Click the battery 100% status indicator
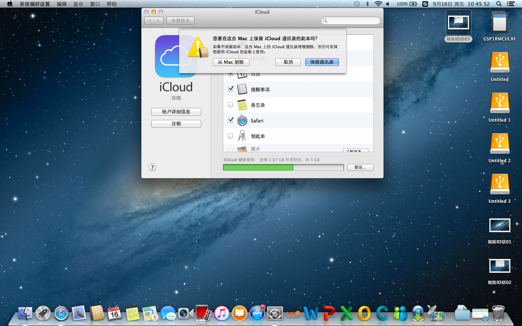This screenshot has width=522, height=326. [x=407, y=4]
